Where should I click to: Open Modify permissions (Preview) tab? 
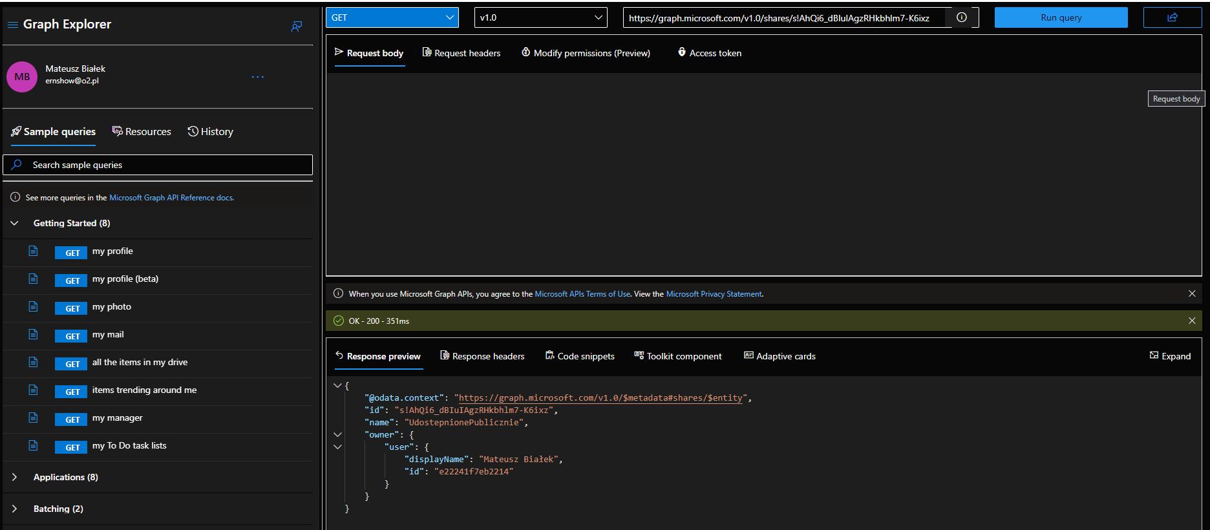click(586, 53)
